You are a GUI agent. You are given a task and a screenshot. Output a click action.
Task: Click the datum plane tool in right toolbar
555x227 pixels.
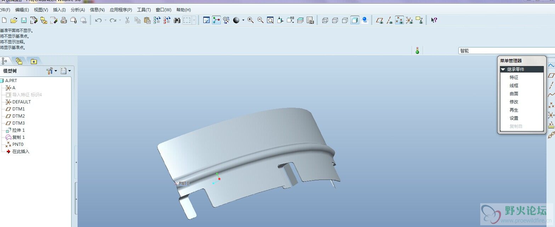tap(551, 75)
